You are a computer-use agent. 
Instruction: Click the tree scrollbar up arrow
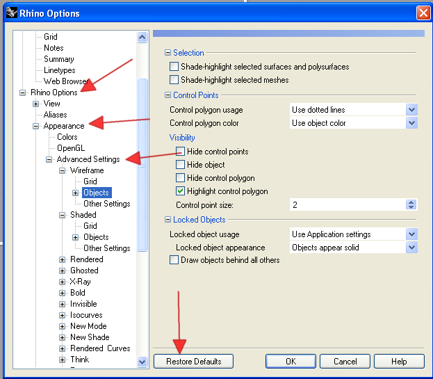(142, 37)
